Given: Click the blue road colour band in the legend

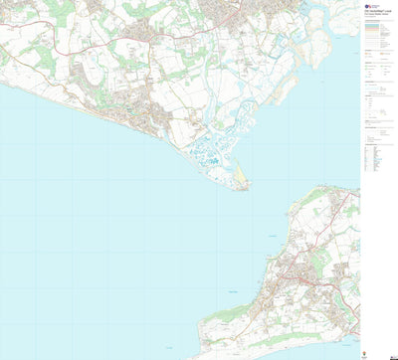Looking at the screenshot, I should pyautogui.click(x=372, y=25).
